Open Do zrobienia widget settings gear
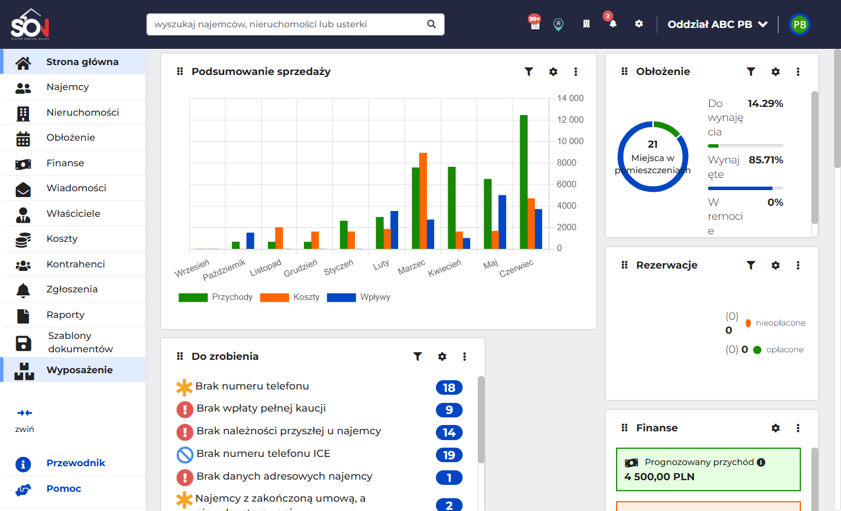The width and height of the screenshot is (841, 511). 442,356
